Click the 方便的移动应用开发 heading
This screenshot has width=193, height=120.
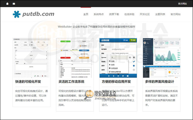click(116, 81)
